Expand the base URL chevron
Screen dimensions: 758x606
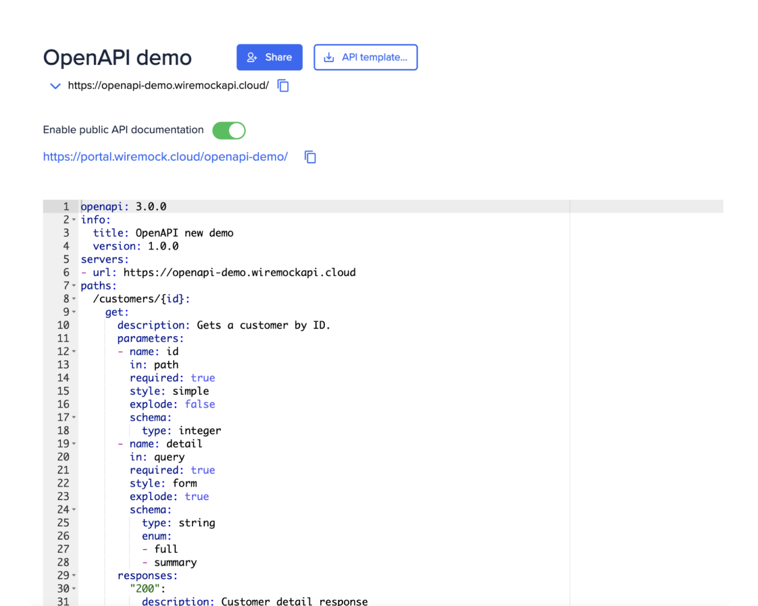pyautogui.click(x=55, y=86)
